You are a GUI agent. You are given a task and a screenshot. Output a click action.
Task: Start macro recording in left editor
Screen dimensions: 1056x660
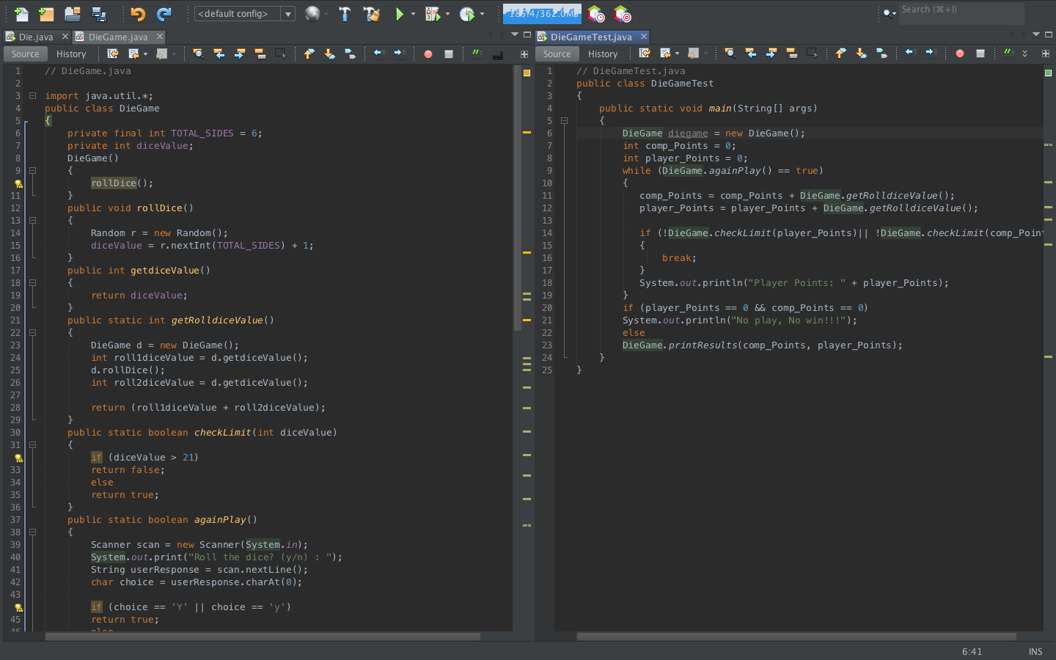click(x=428, y=54)
